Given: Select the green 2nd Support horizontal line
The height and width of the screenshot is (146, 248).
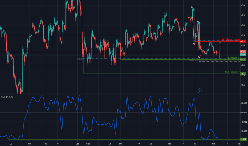Looking at the screenshot, I should tap(162, 74).
